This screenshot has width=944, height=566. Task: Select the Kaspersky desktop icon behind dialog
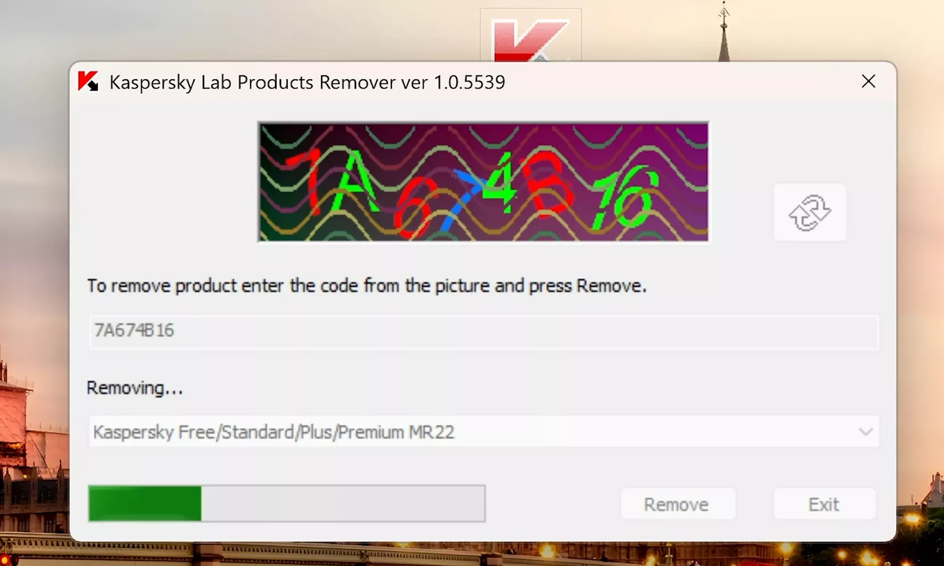(531, 35)
